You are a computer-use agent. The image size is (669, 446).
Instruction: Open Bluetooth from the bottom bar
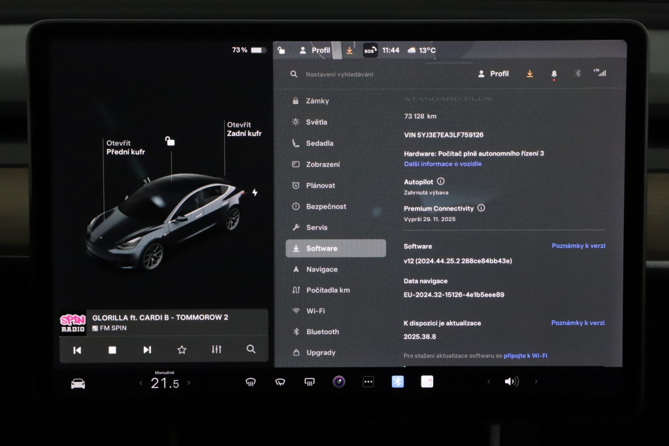pos(397,381)
